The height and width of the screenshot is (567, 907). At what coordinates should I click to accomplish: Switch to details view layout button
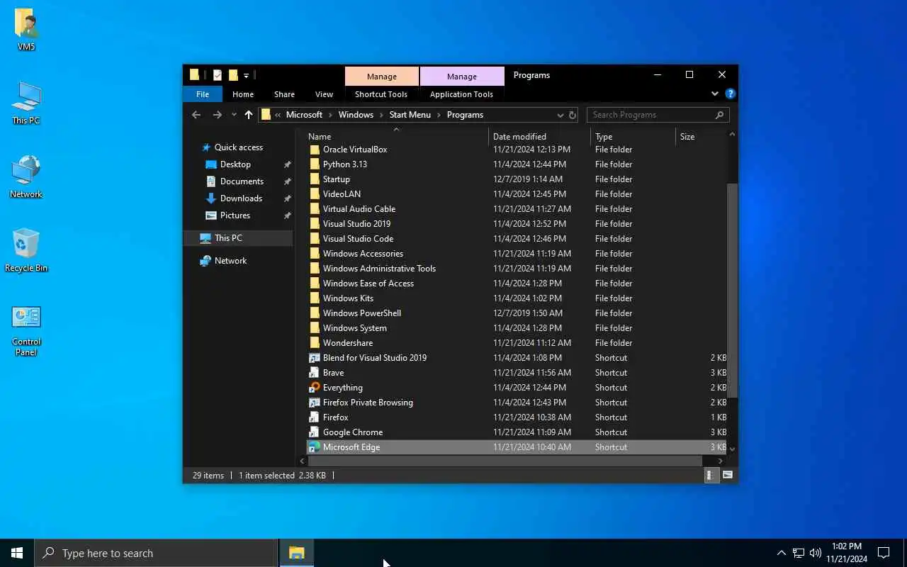coord(711,476)
